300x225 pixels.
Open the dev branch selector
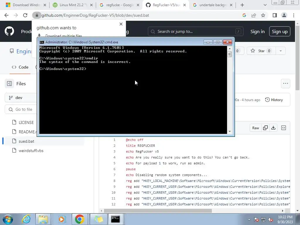(x=21, y=98)
